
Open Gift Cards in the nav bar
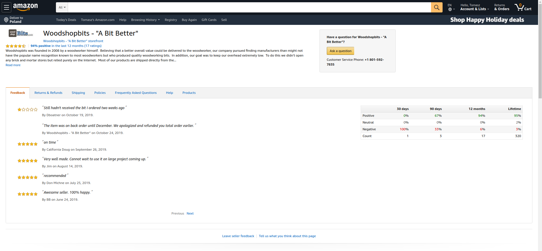pos(209,20)
